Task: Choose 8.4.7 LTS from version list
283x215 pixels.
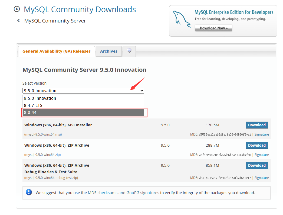Action: (83, 105)
